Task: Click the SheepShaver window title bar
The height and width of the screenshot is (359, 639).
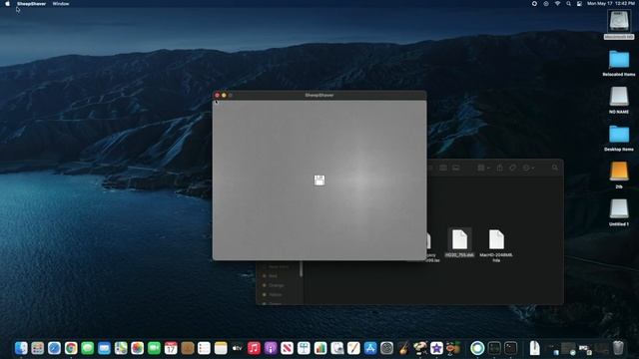Action: click(319, 95)
